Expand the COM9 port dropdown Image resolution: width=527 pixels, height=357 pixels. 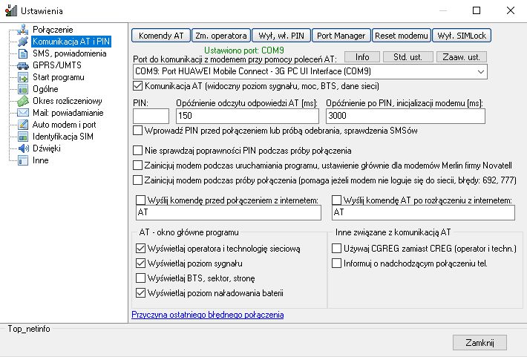[x=480, y=72]
